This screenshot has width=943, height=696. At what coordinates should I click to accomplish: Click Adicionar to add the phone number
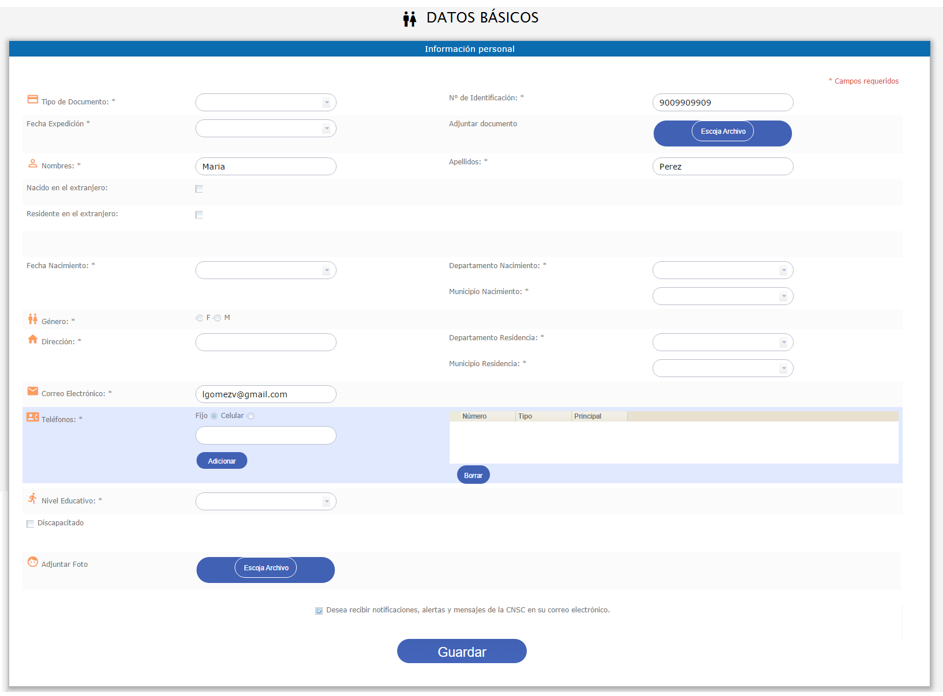coord(222,461)
